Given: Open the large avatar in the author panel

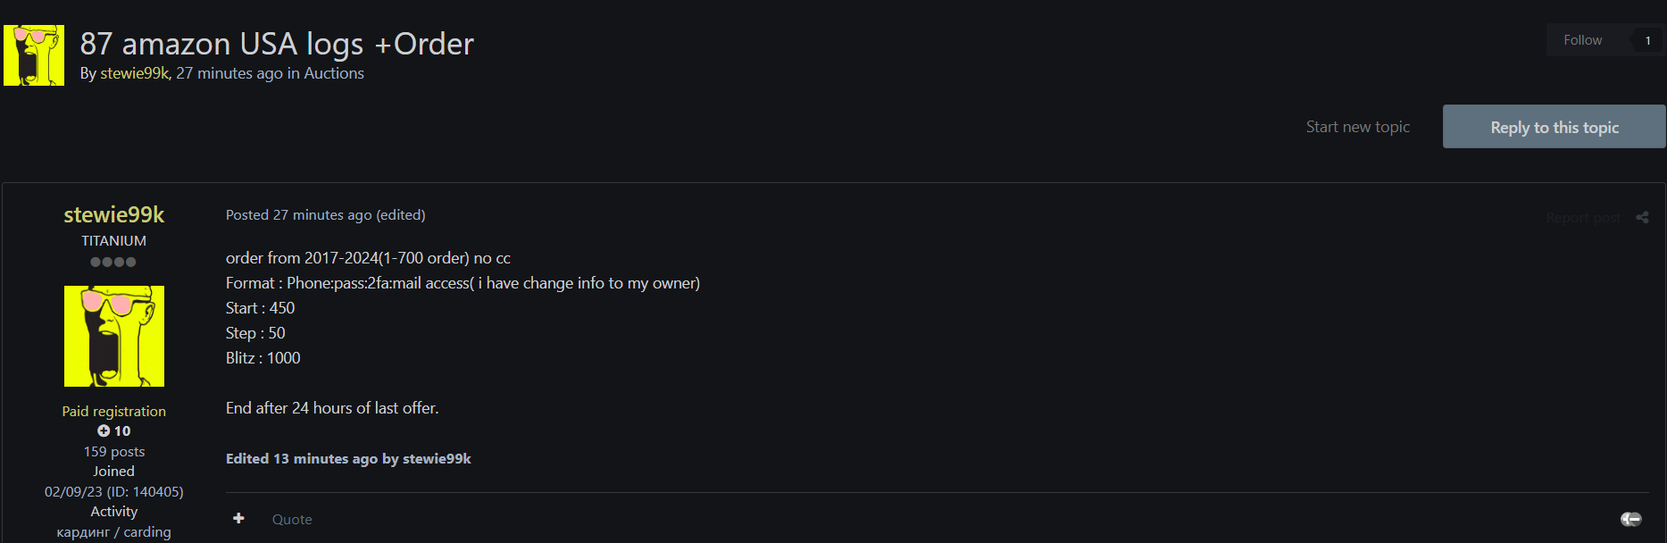Looking at the screenshot, I should click(x=114, y=336).
